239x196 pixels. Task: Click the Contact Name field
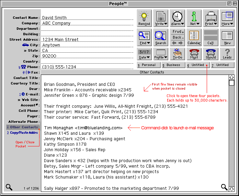tap(87, 18)
